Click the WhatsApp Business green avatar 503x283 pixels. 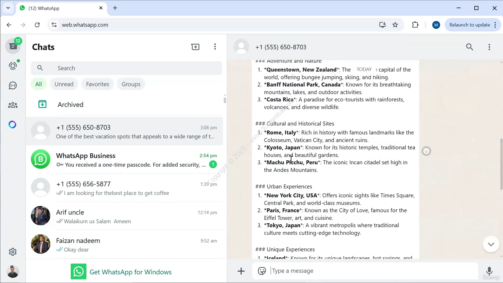[40, 159]
